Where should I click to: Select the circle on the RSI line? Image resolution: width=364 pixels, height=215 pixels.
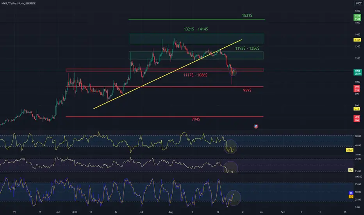coord(230,168)
